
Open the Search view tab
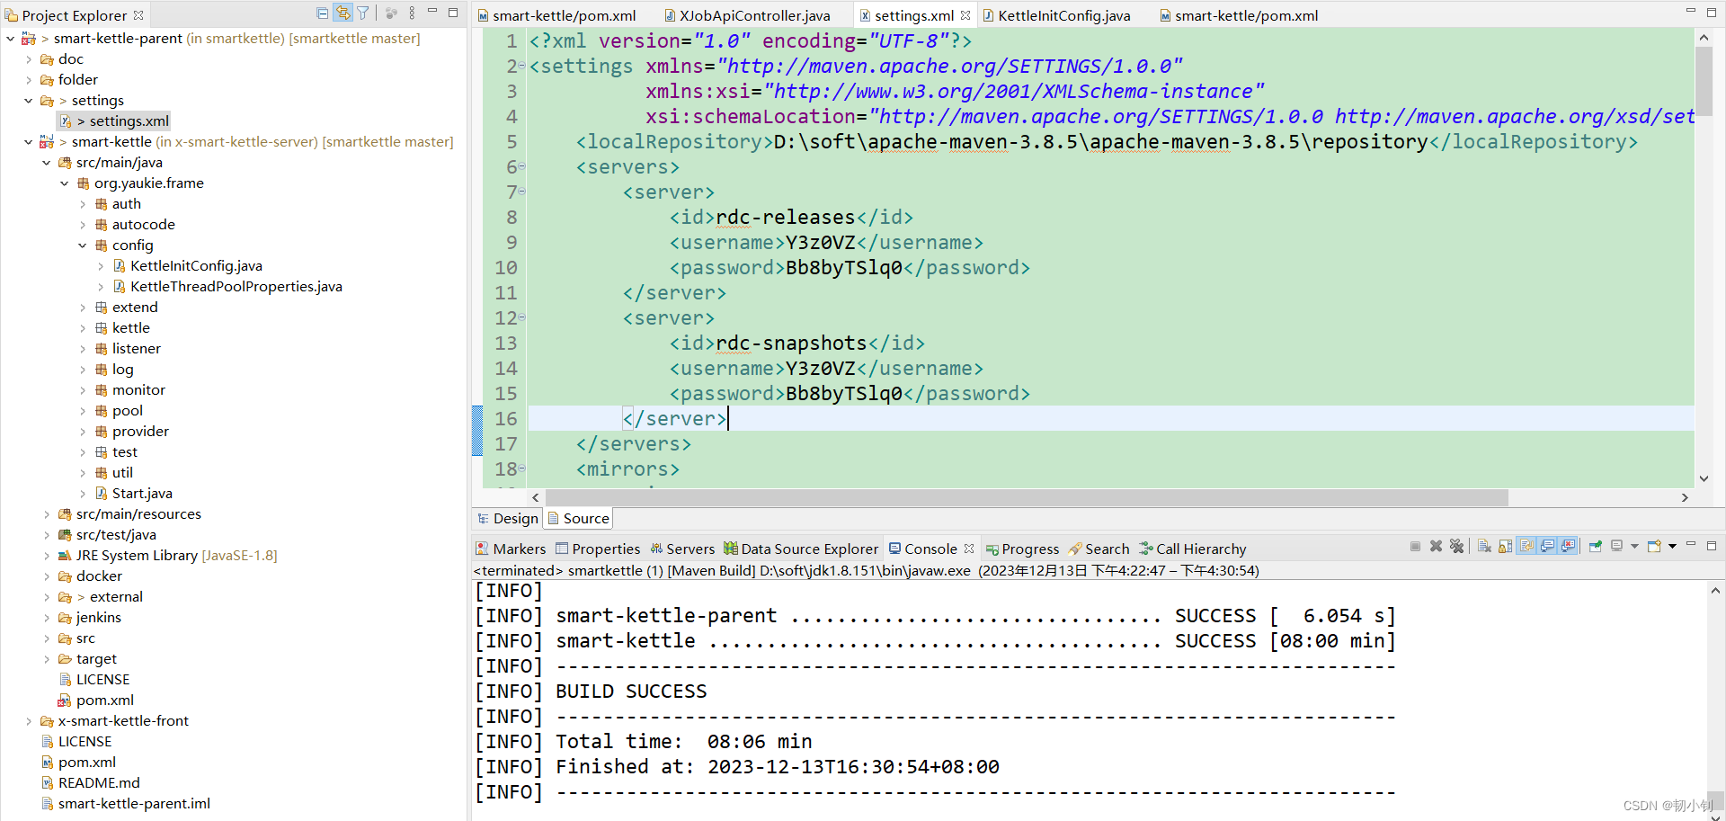tap(1099, 549)
